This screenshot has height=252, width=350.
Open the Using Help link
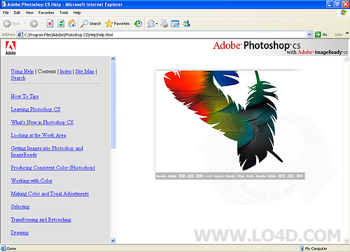pyautogui.click(x=22, y=71)
